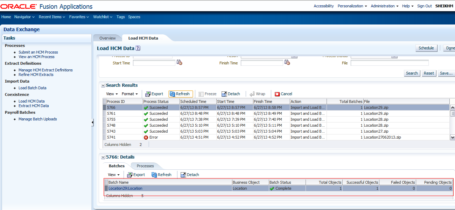Viewport: 455px width, 210px height.
Task: Open the View dropdown in Search Results
Action: pos(111,94)
